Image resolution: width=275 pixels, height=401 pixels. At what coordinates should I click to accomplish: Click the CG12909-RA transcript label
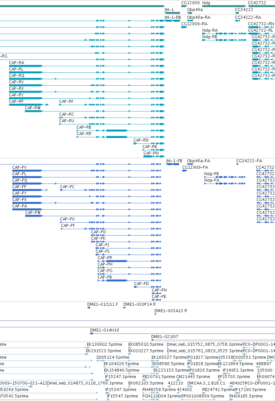195,24
